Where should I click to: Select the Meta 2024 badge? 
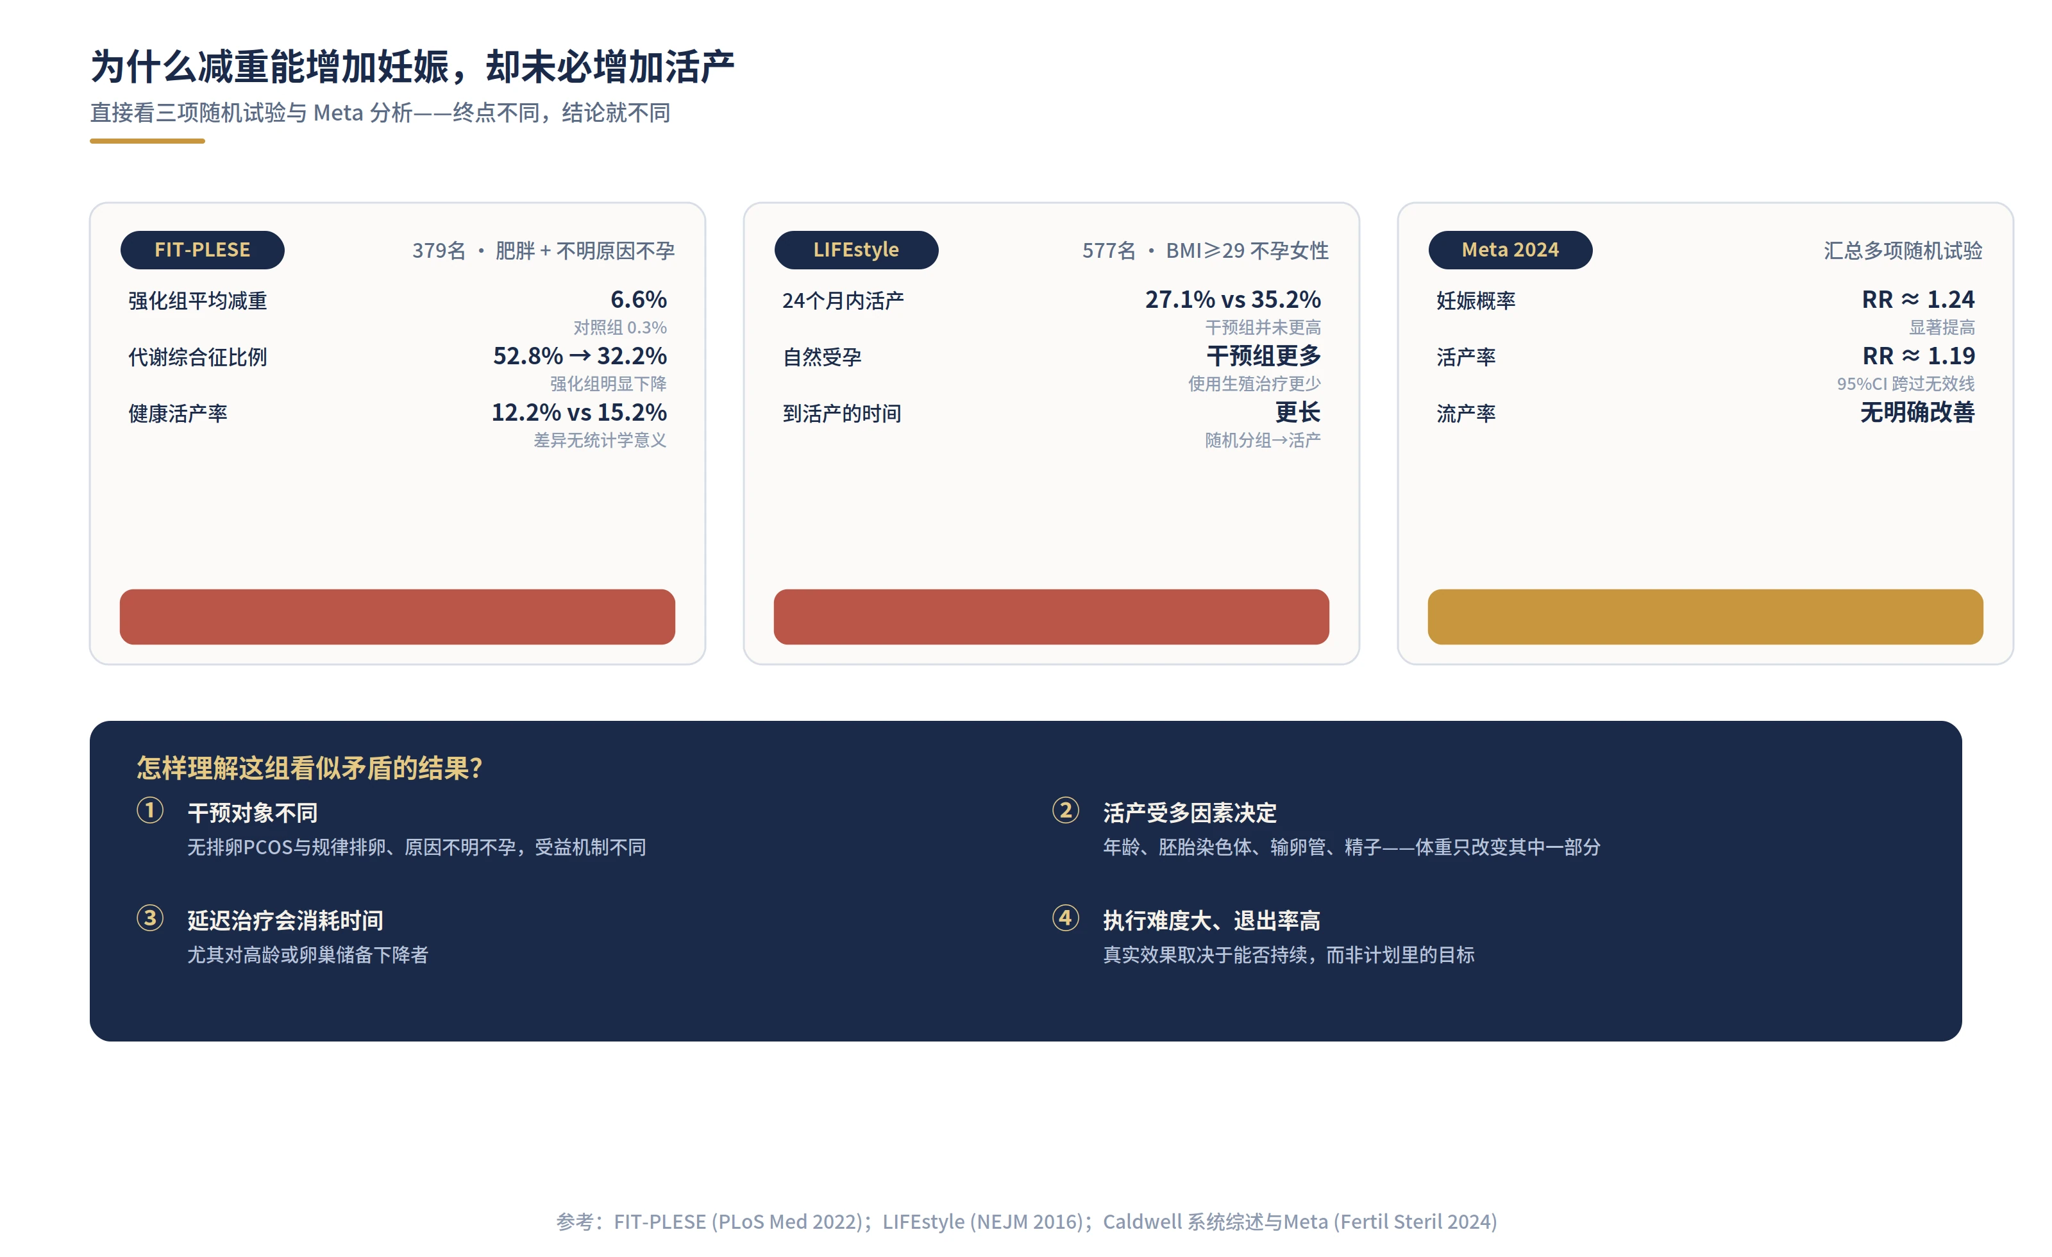pyautogui.click(x=1510, y=250)
